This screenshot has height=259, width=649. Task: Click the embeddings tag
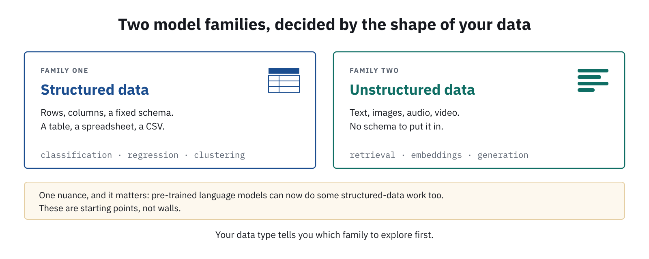436,155
